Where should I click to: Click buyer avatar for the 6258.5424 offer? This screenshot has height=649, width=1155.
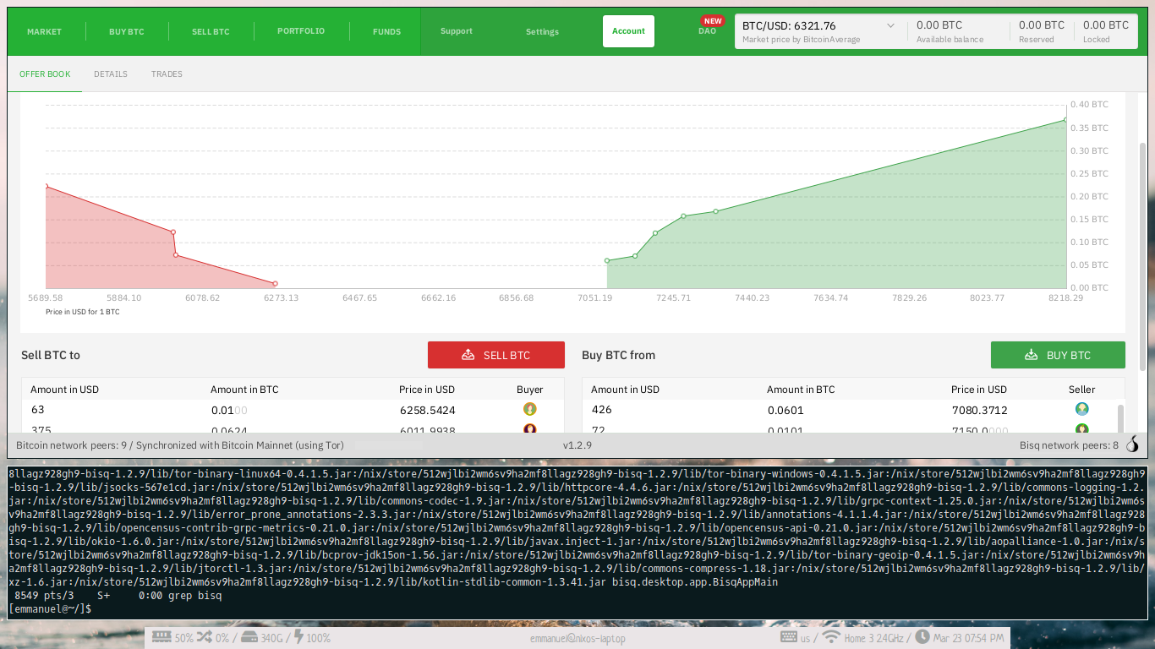coord(530,409)
